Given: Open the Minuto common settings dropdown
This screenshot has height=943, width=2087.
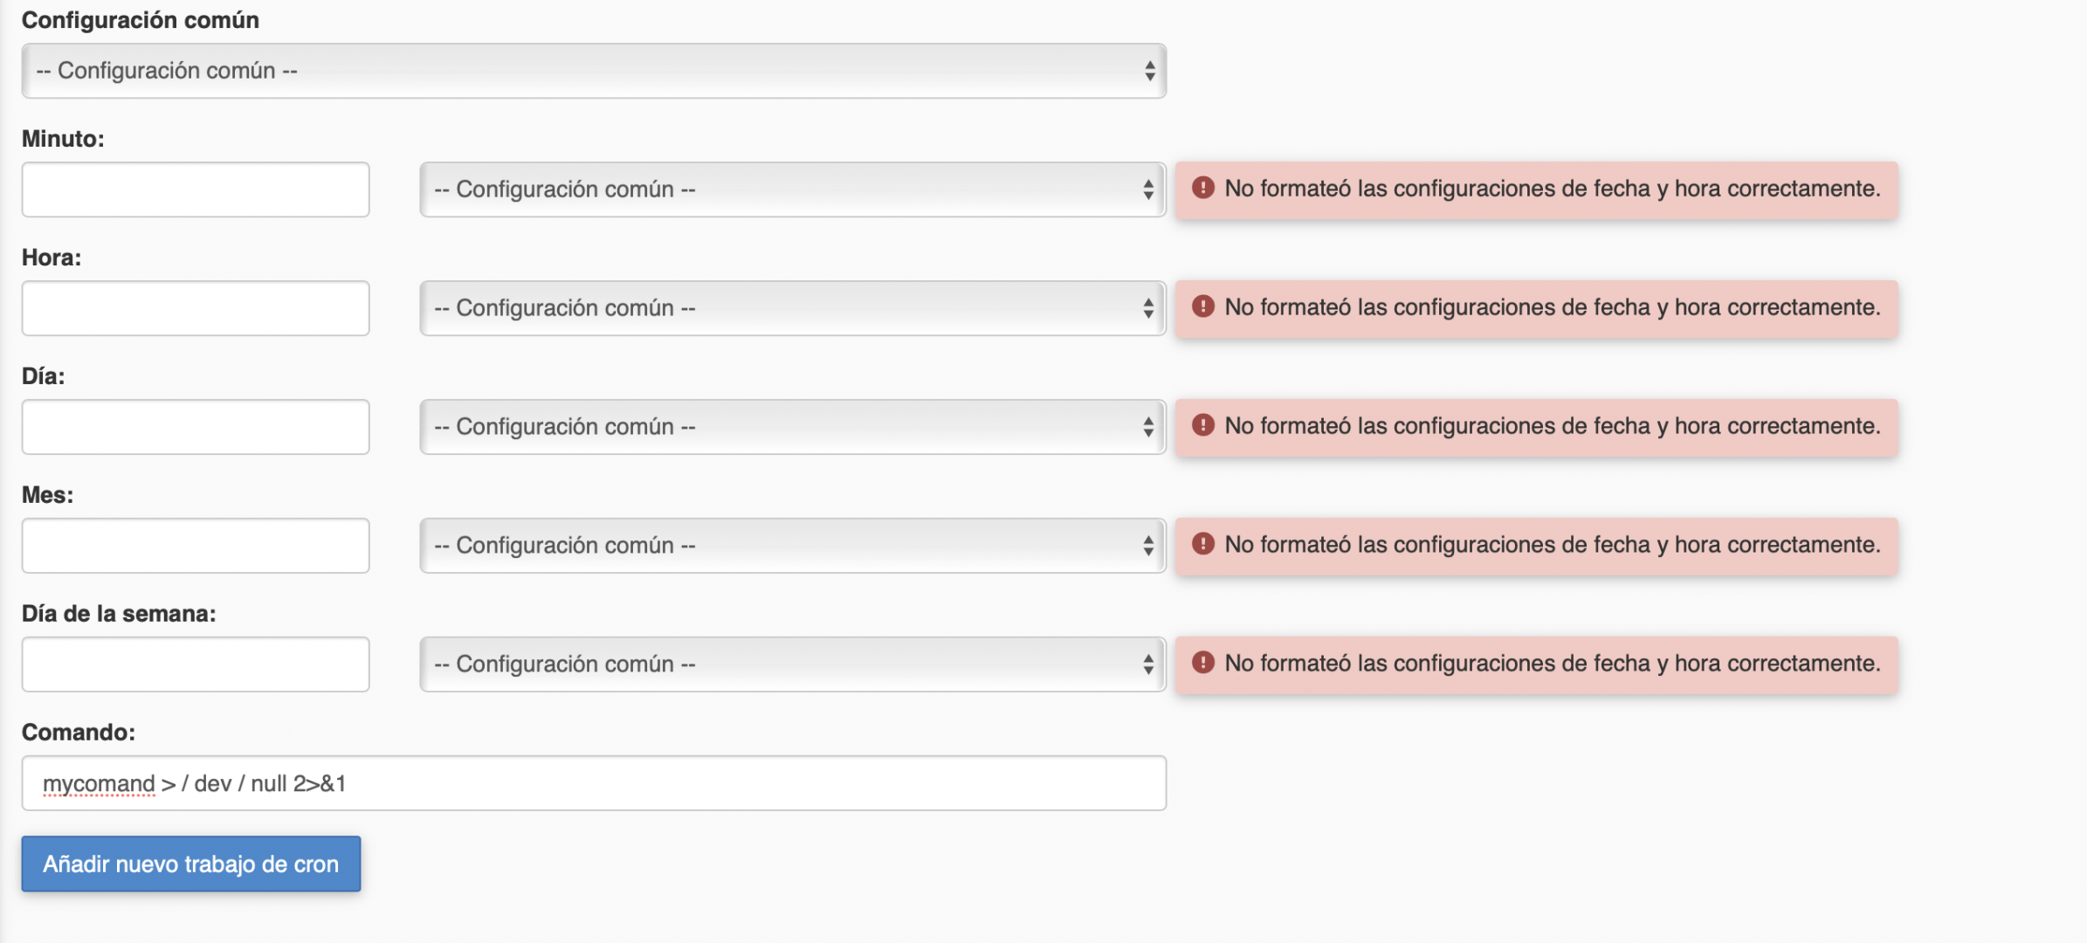Looking at the screenshot, I should coord(793,189).
